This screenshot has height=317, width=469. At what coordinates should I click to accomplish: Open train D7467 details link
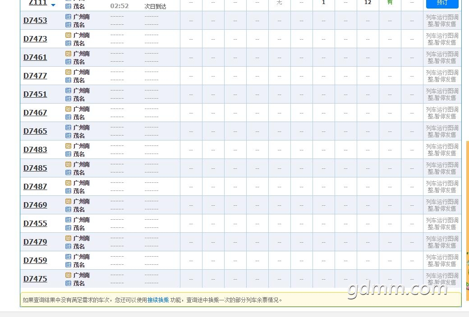tap(35, 113)
